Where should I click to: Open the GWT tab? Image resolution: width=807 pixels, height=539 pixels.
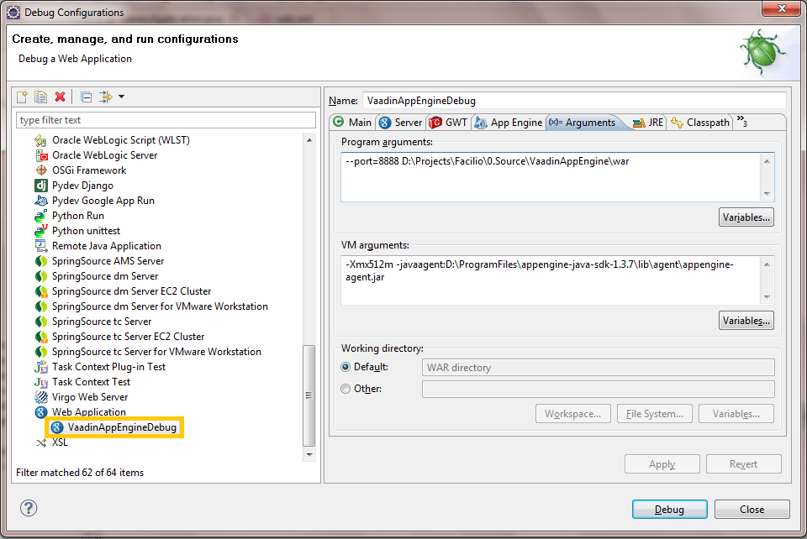448,123
